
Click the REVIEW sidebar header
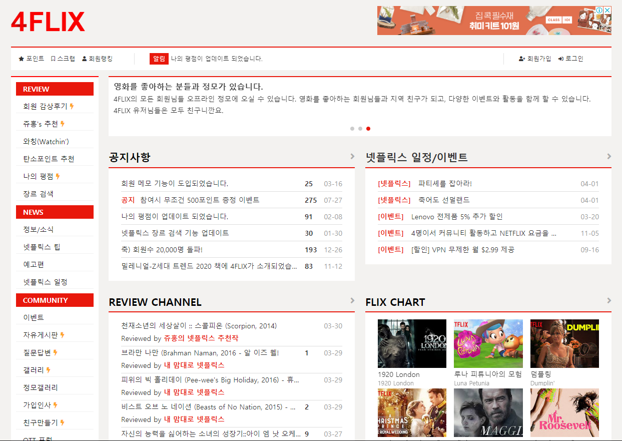coord(55,89)
